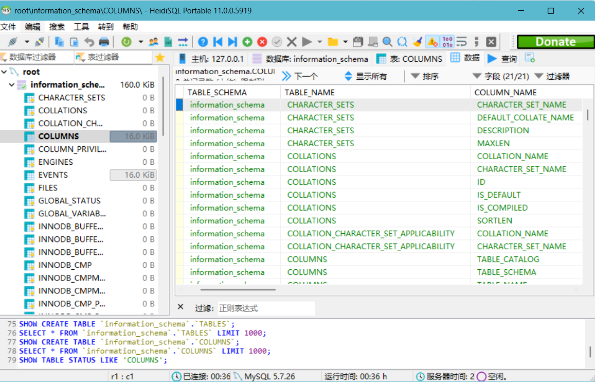
Task: Click the blue help question mark icon
Action: pos(203,41)
